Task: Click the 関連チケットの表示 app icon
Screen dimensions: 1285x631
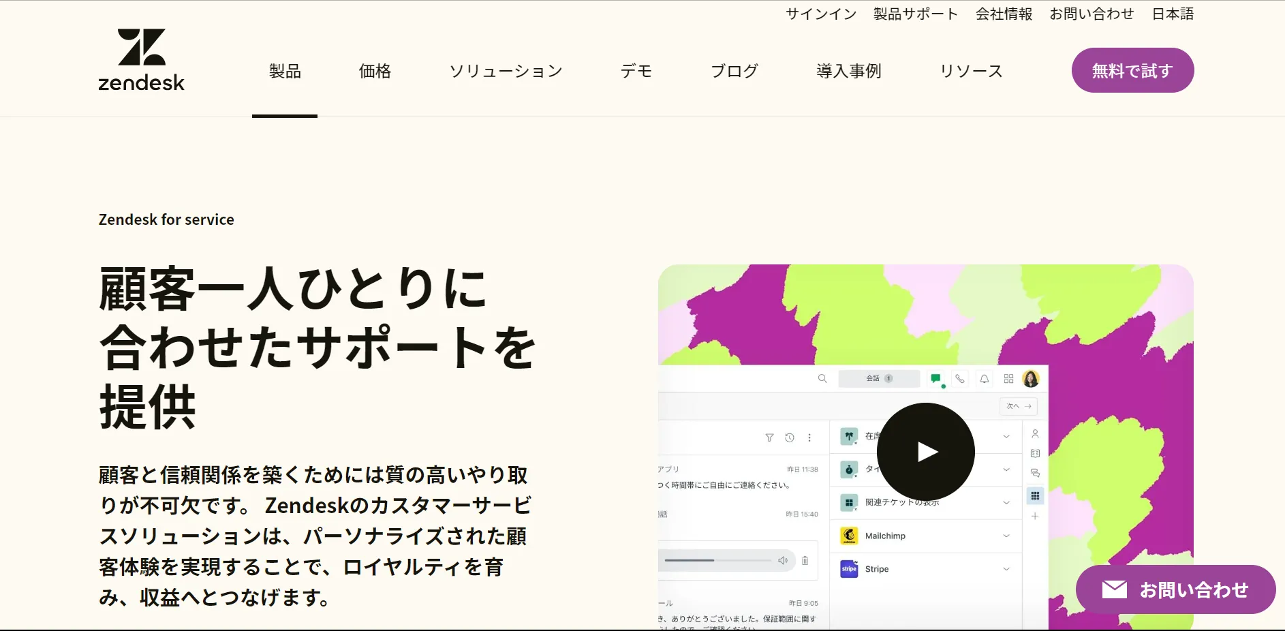Action: [x=849, y=503]
